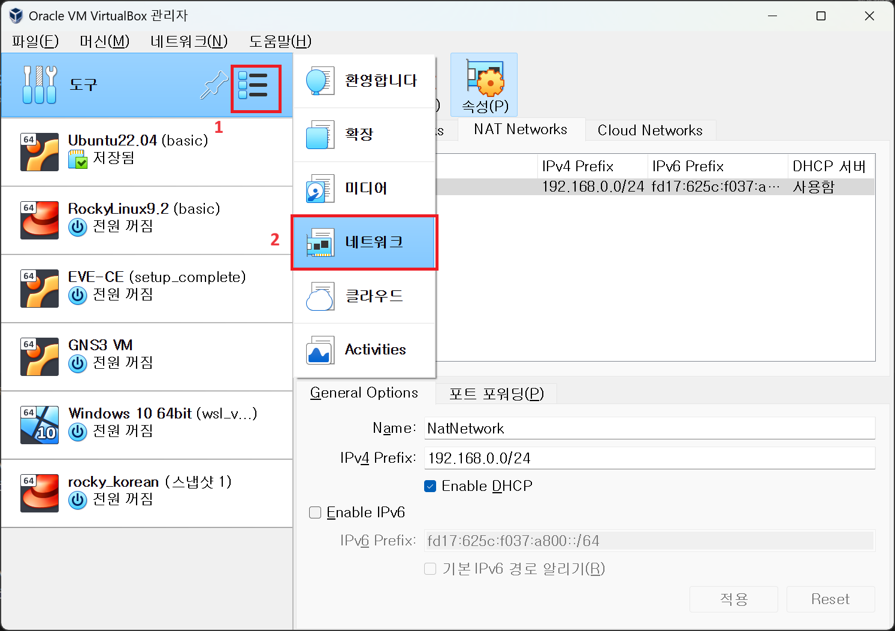Click the VirtualBox app icon in title bar

[16, 16]
